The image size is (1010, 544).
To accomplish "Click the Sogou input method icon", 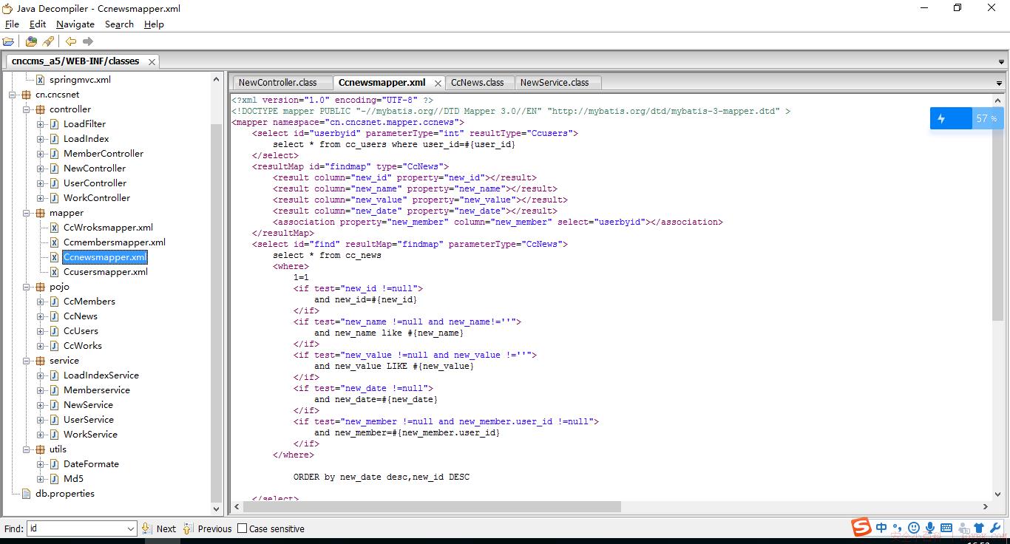I will pyautogui.click(x=861, y=528).
